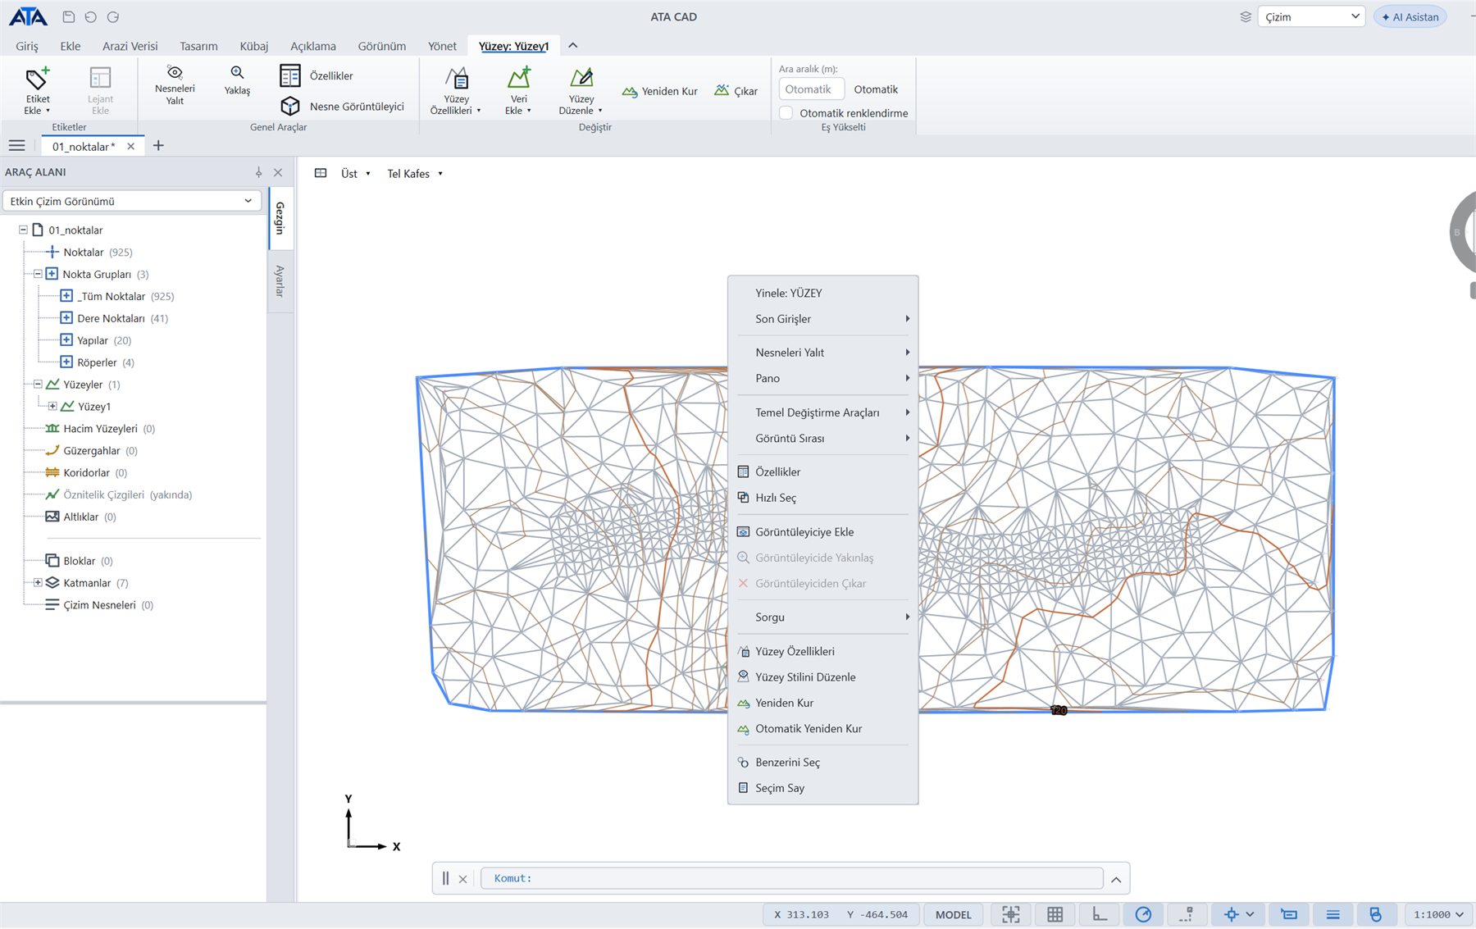Click the AI Asistan button
1476x929 pixels.
1410,16
